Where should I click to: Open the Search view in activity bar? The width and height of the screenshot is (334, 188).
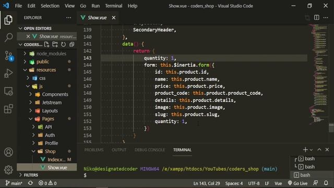click(8, 38)
